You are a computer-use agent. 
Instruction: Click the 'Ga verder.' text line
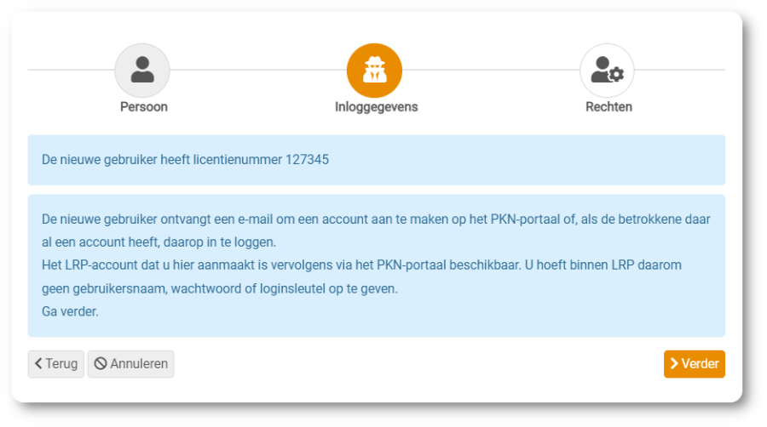click(70, 311)
